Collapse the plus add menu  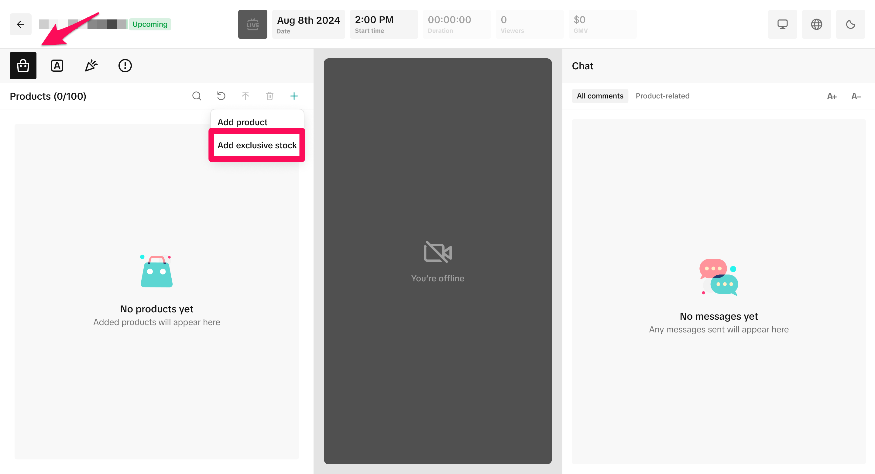294,96
